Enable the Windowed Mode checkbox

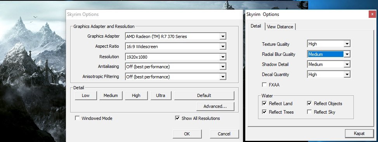pos(77,118)
